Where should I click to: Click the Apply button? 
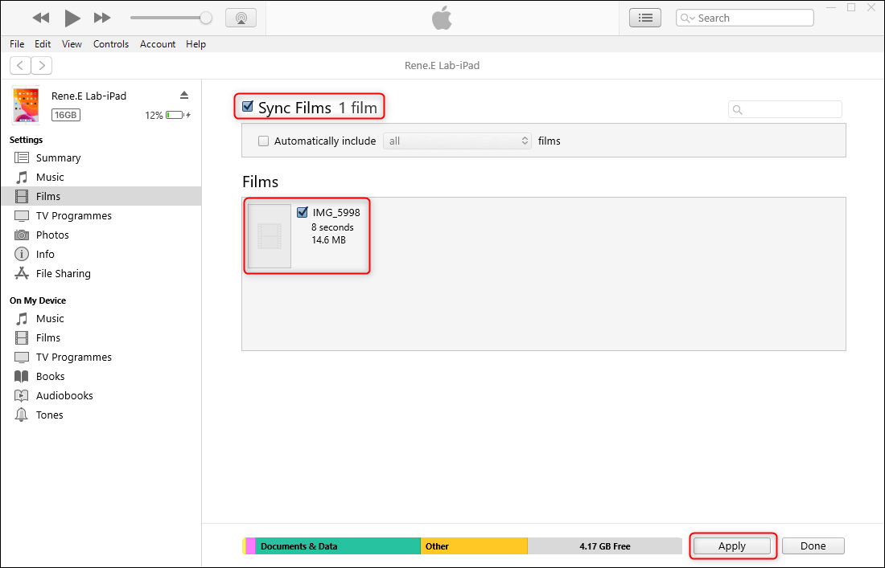coord(732,546)
